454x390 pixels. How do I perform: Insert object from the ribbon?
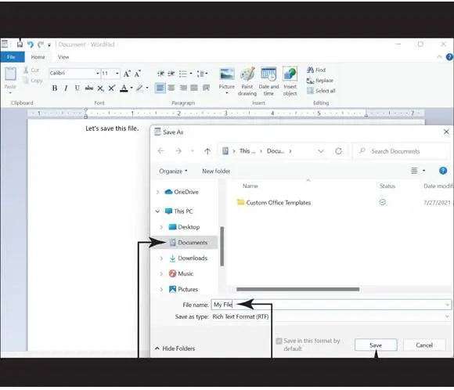290,81
